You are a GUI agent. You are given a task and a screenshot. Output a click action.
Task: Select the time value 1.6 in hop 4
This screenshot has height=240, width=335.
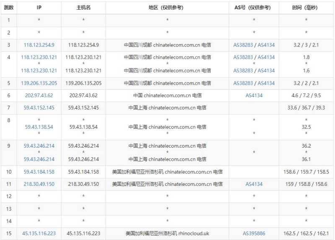[306, 70]
